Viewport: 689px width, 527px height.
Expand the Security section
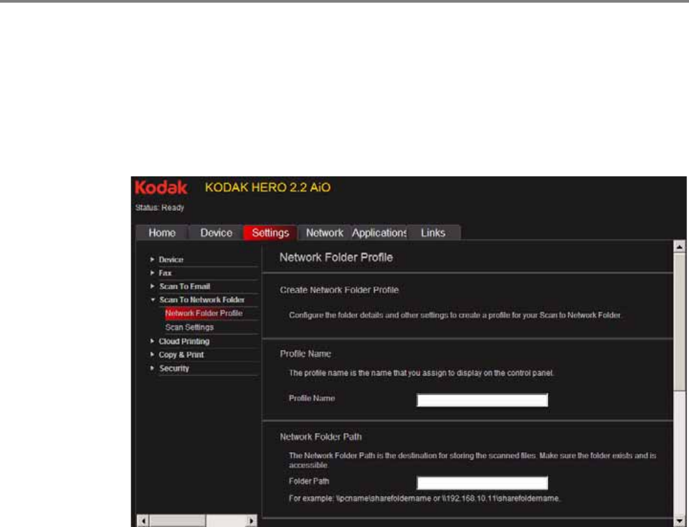[152, 368]
